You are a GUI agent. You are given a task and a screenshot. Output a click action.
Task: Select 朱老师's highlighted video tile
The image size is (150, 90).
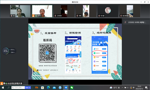pyautogui.click(x=42, y=11)
